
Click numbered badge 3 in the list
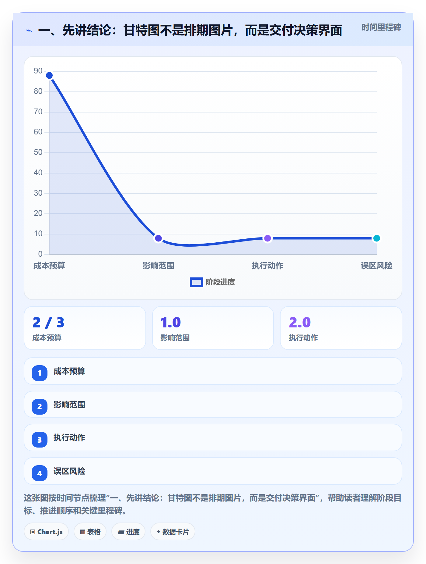click(40, 440)
